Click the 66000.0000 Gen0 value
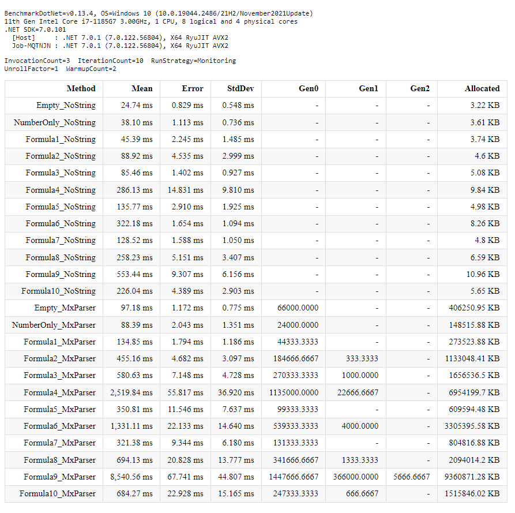Viewport: 515px width, 513px height. pos(298,308)
